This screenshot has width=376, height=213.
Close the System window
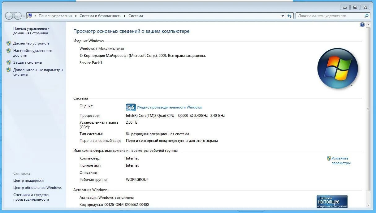[x=365, y=7]
